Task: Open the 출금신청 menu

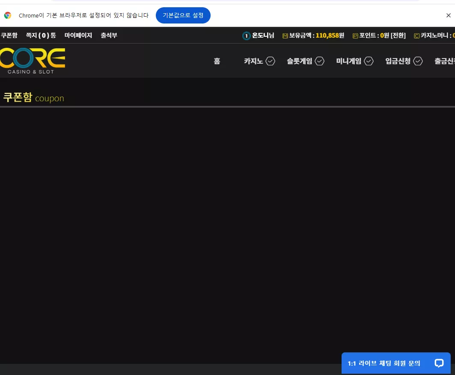Action: 445,61
